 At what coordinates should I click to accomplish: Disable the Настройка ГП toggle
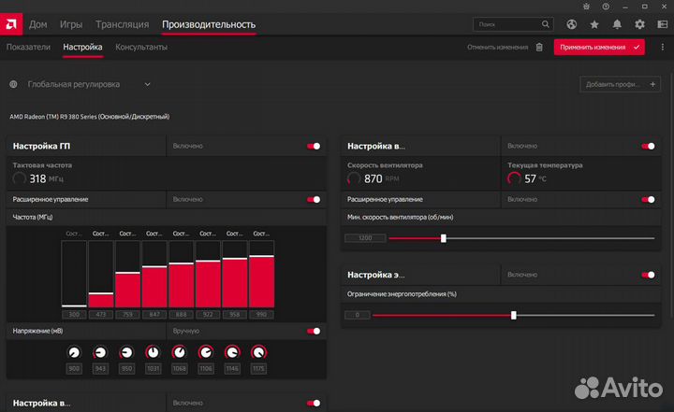coord(314,146)
